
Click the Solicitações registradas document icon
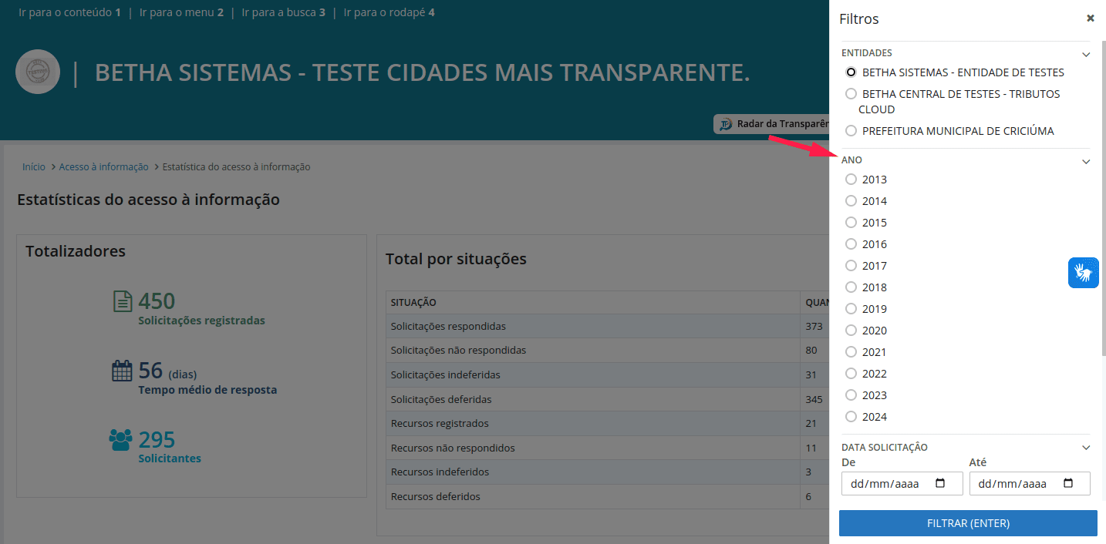point(123,301)
